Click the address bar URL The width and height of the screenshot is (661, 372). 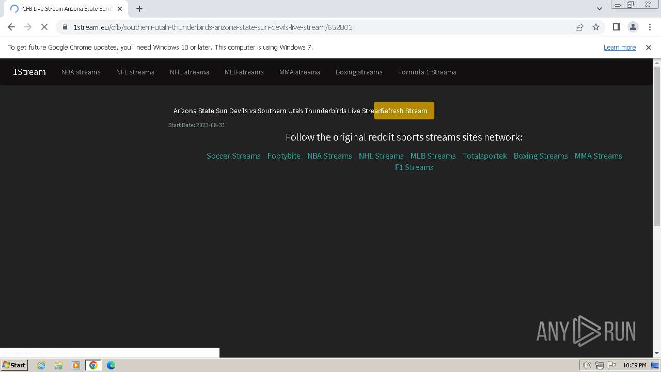213,27
